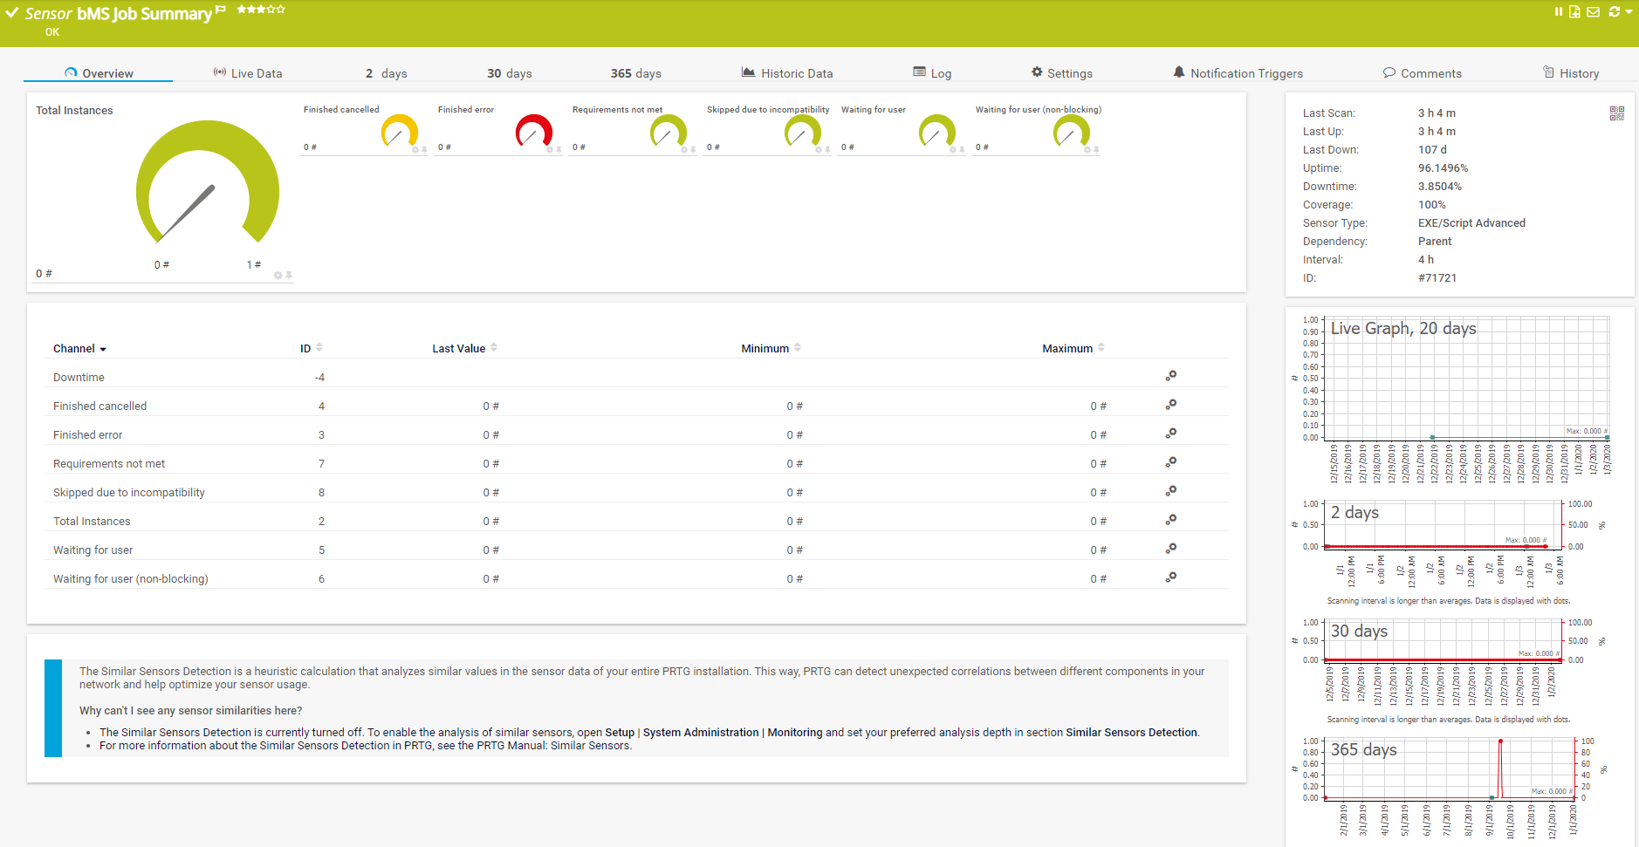
Task: Click the refresh scan icon in header
Action: [1614, 11]
